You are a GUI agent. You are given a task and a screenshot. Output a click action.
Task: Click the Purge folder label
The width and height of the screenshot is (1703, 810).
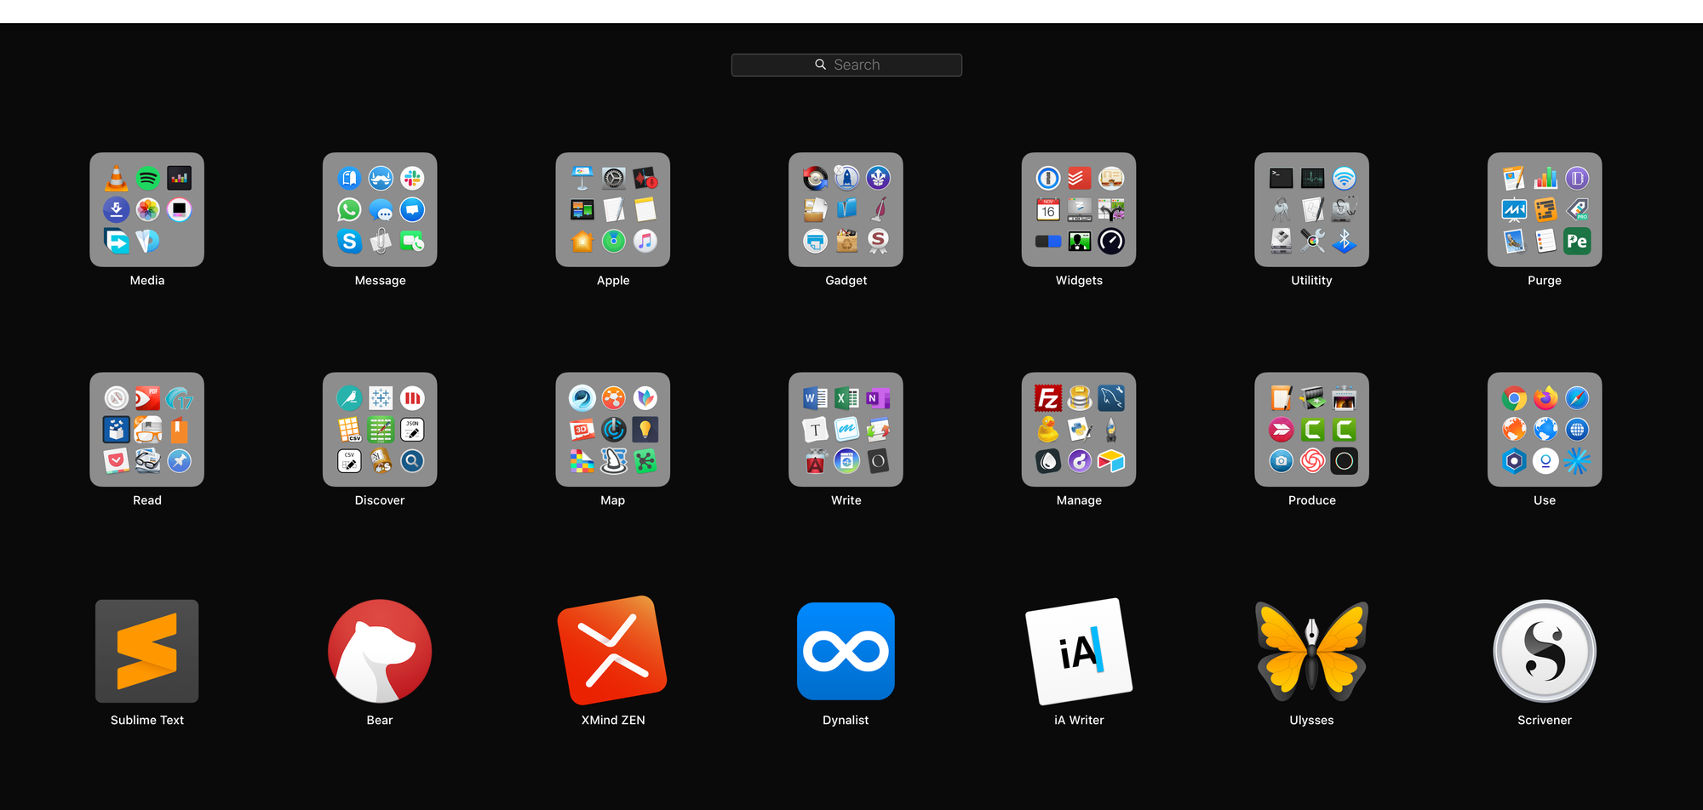coord(1545,280)
